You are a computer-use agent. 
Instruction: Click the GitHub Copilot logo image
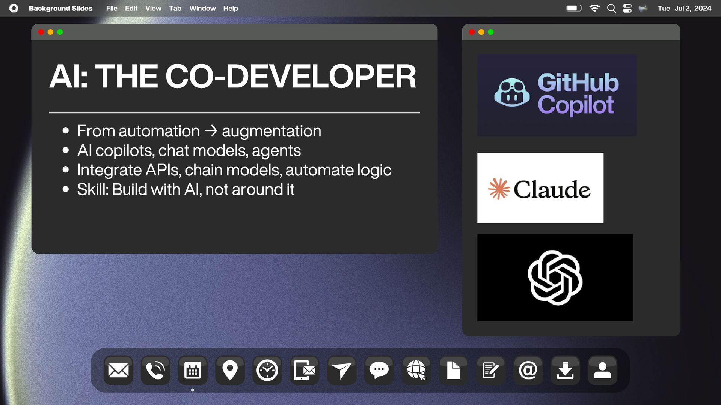557,95
